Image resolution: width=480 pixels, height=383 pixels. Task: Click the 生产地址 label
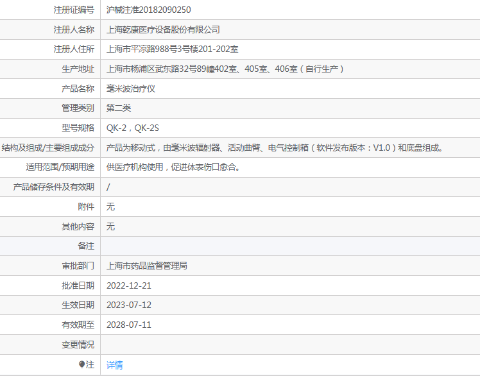pos(78,69)
